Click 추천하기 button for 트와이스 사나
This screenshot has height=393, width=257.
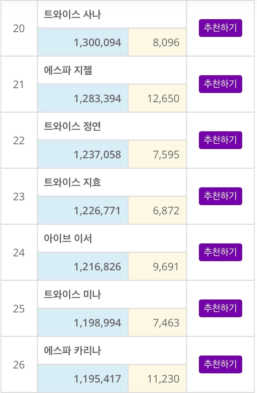coord(220,28)
